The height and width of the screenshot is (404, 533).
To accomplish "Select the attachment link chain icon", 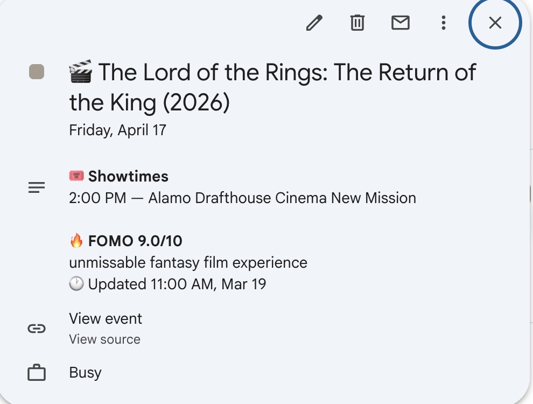I will tap(36, 329).
